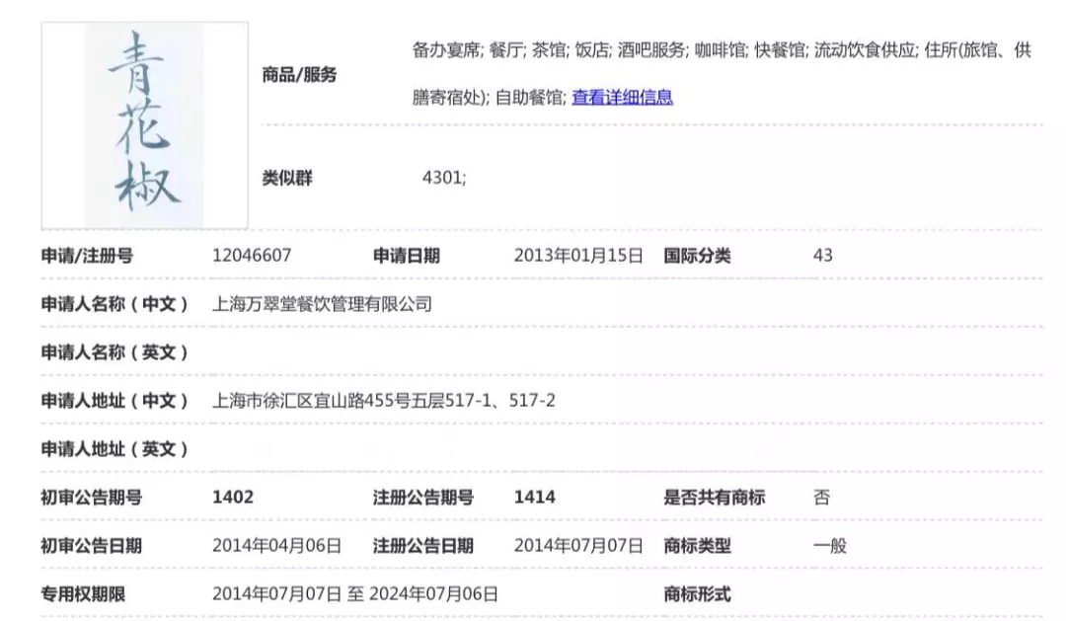The image size is (1066, 621).
Task: Select the 2014年07月07日 value beside 注册公告日期
Action: pyautogui.click(x=578, y=546)
